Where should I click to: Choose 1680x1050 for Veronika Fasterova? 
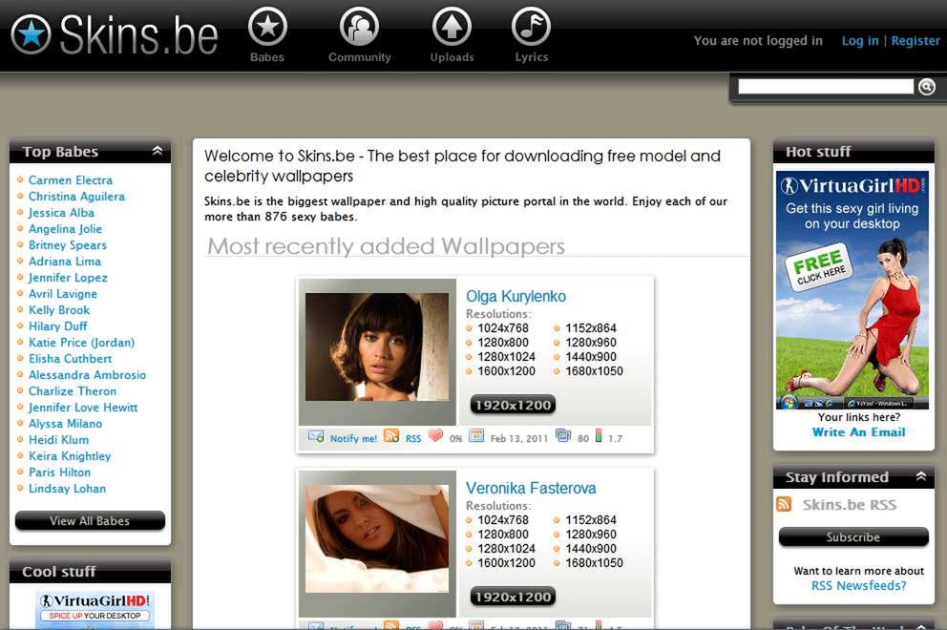pos(595,563)
